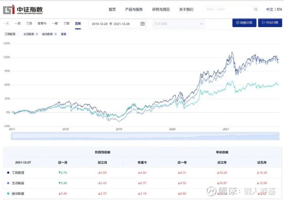Select the 三月 time range tab
Viewport: 284px width, 200px height.
point(29,23)
